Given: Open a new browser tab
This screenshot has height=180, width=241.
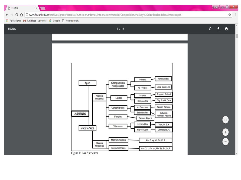Looking at the screenshot, I should tap(43, 8).
